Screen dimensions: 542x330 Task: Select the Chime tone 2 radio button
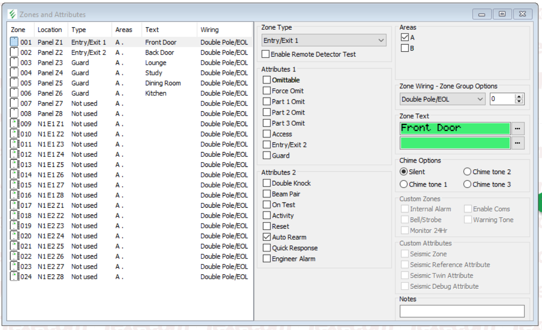pyautogui.click(x=467, y=172)
